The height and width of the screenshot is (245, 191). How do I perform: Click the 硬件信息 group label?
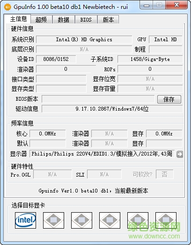click(x=22, y=29)
